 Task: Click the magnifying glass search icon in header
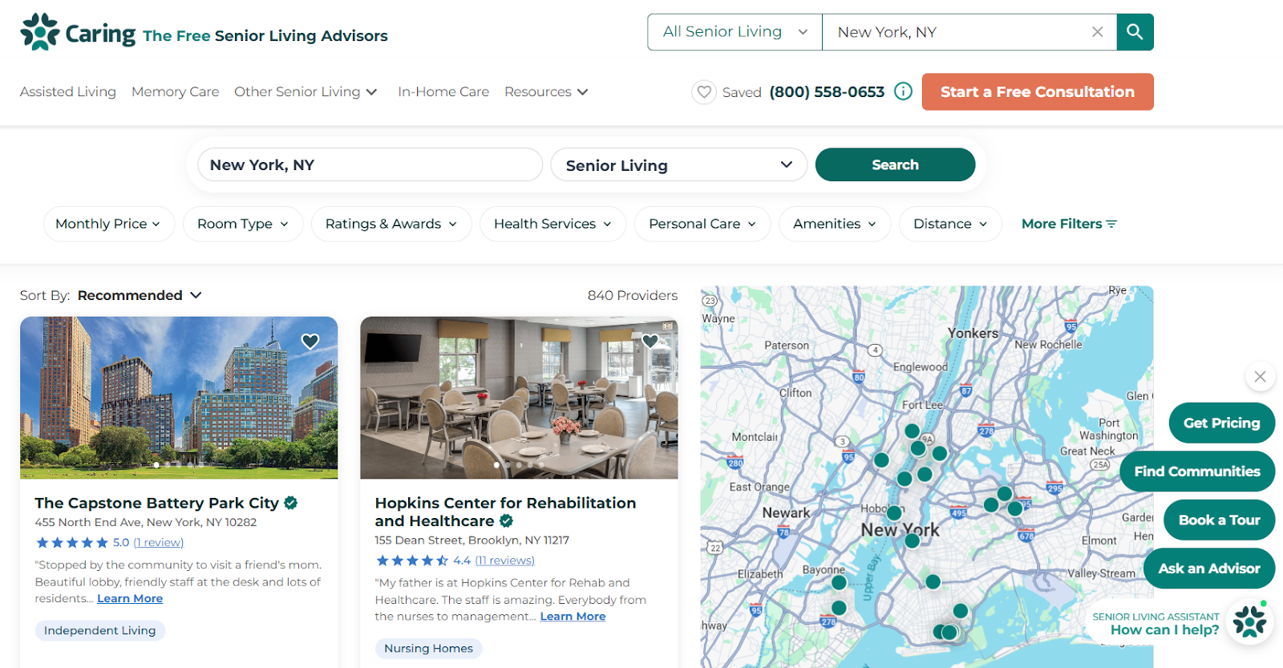1135,32
